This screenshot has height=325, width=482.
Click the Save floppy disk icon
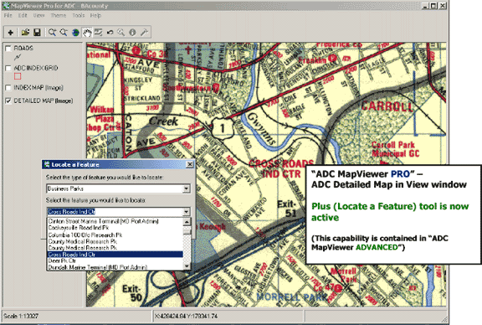(37, 32)
